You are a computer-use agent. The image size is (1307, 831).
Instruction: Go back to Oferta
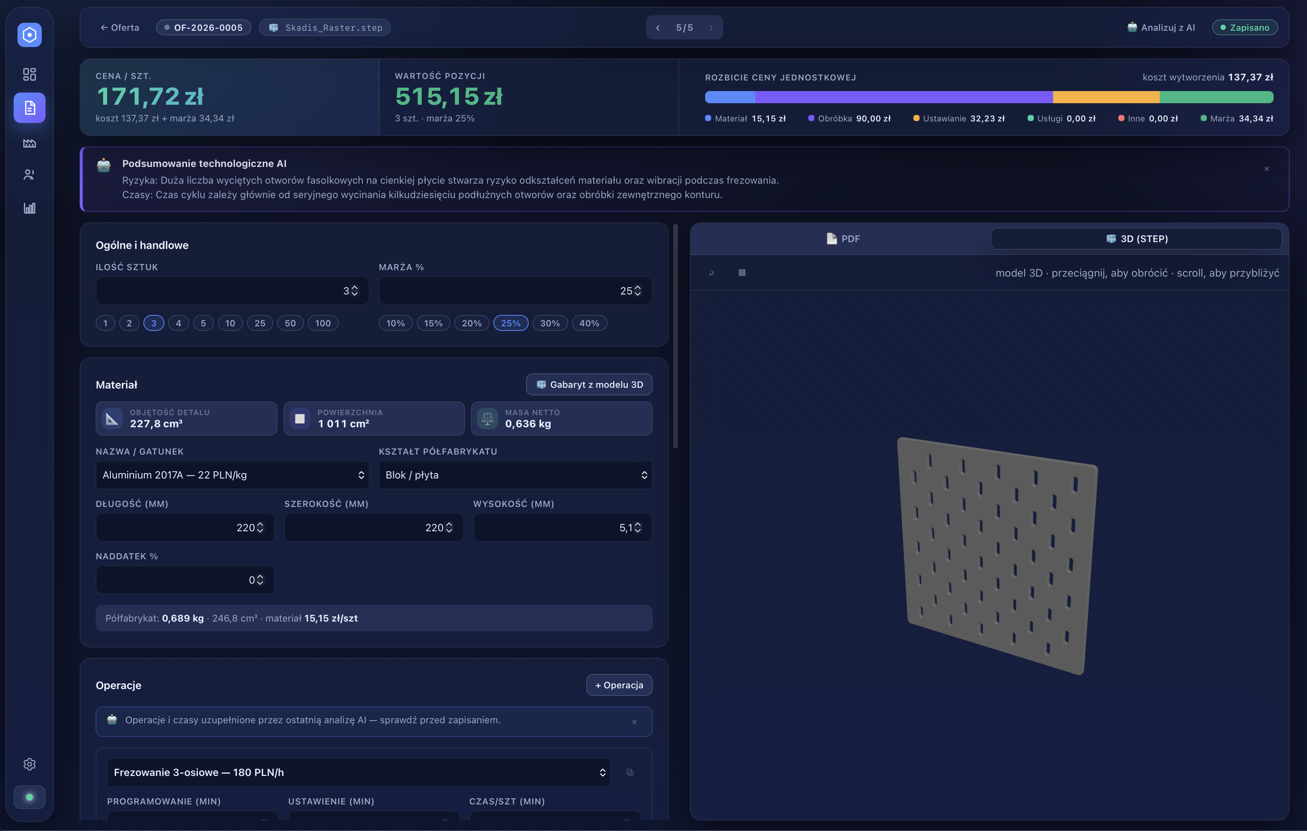pos(120,28)
